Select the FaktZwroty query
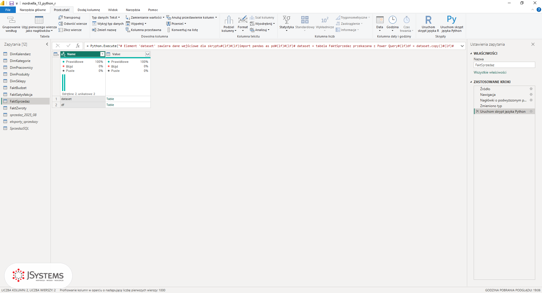Viewport: 542px width, 293px height. click(25, 108)
